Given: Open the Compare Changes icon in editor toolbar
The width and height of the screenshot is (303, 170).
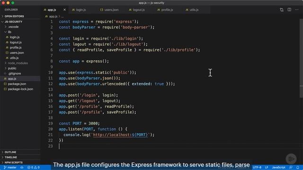Looking at the screenshot, I should click(282, 9).
